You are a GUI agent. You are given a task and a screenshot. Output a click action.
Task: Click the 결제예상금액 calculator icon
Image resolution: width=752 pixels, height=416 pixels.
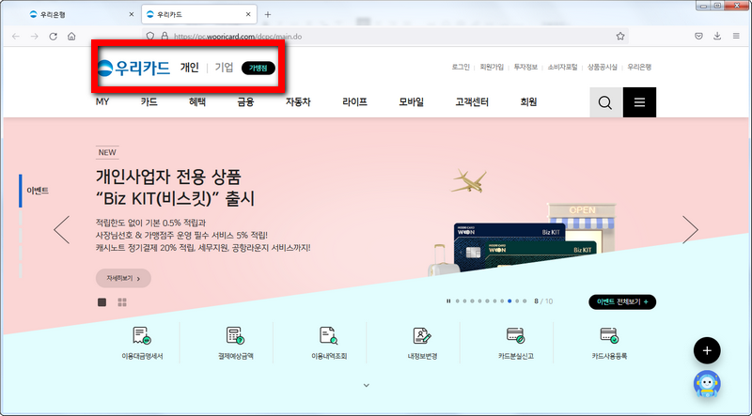[x=235, y=336]
